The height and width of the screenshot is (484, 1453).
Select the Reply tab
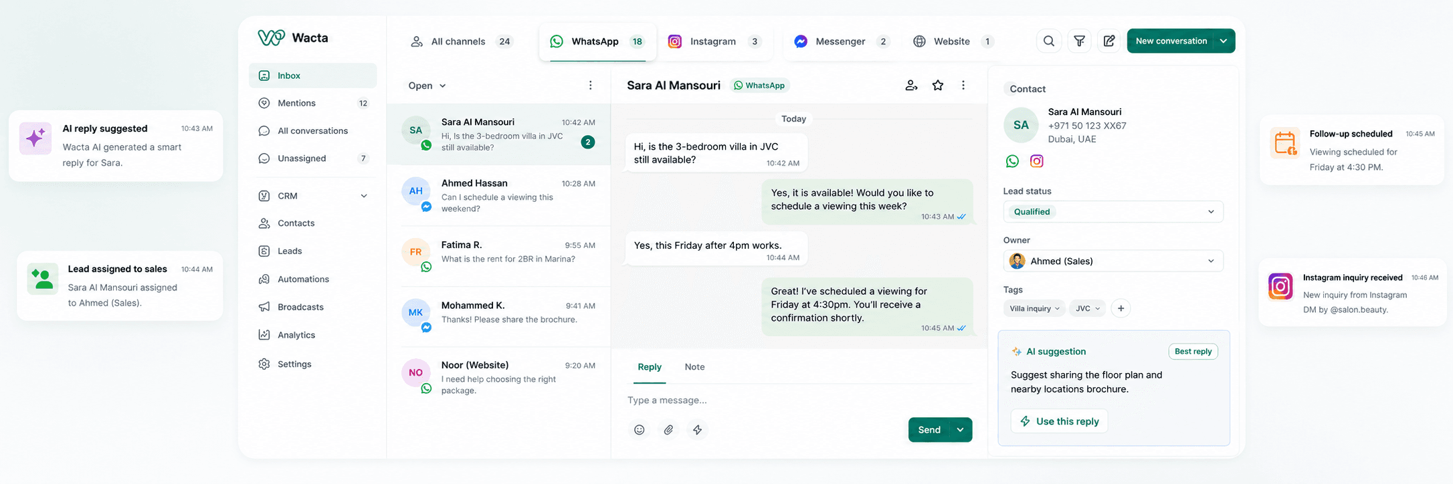650,367
